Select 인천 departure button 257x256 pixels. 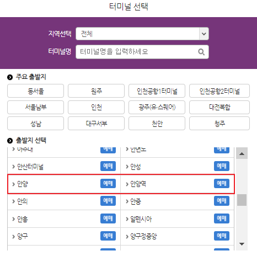tap(96, 107)
